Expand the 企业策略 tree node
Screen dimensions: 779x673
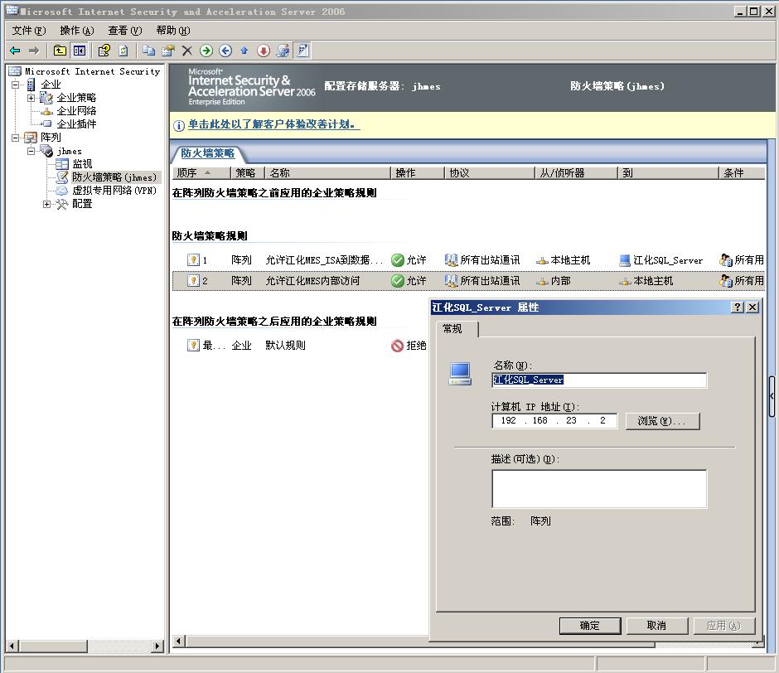[31, 98]
